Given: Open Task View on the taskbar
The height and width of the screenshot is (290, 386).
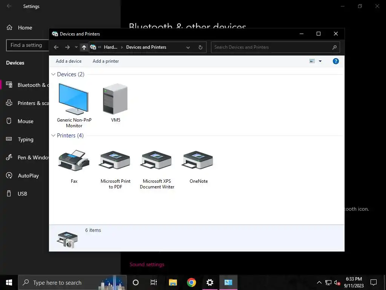Looking at the screenshot, I should point(154,282).
